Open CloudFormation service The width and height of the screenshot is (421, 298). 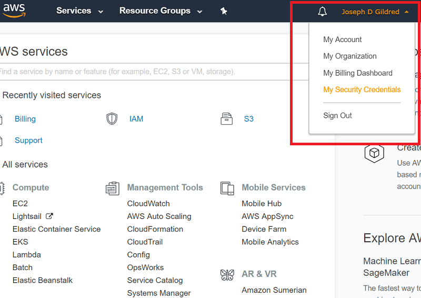tap(155, 229)
